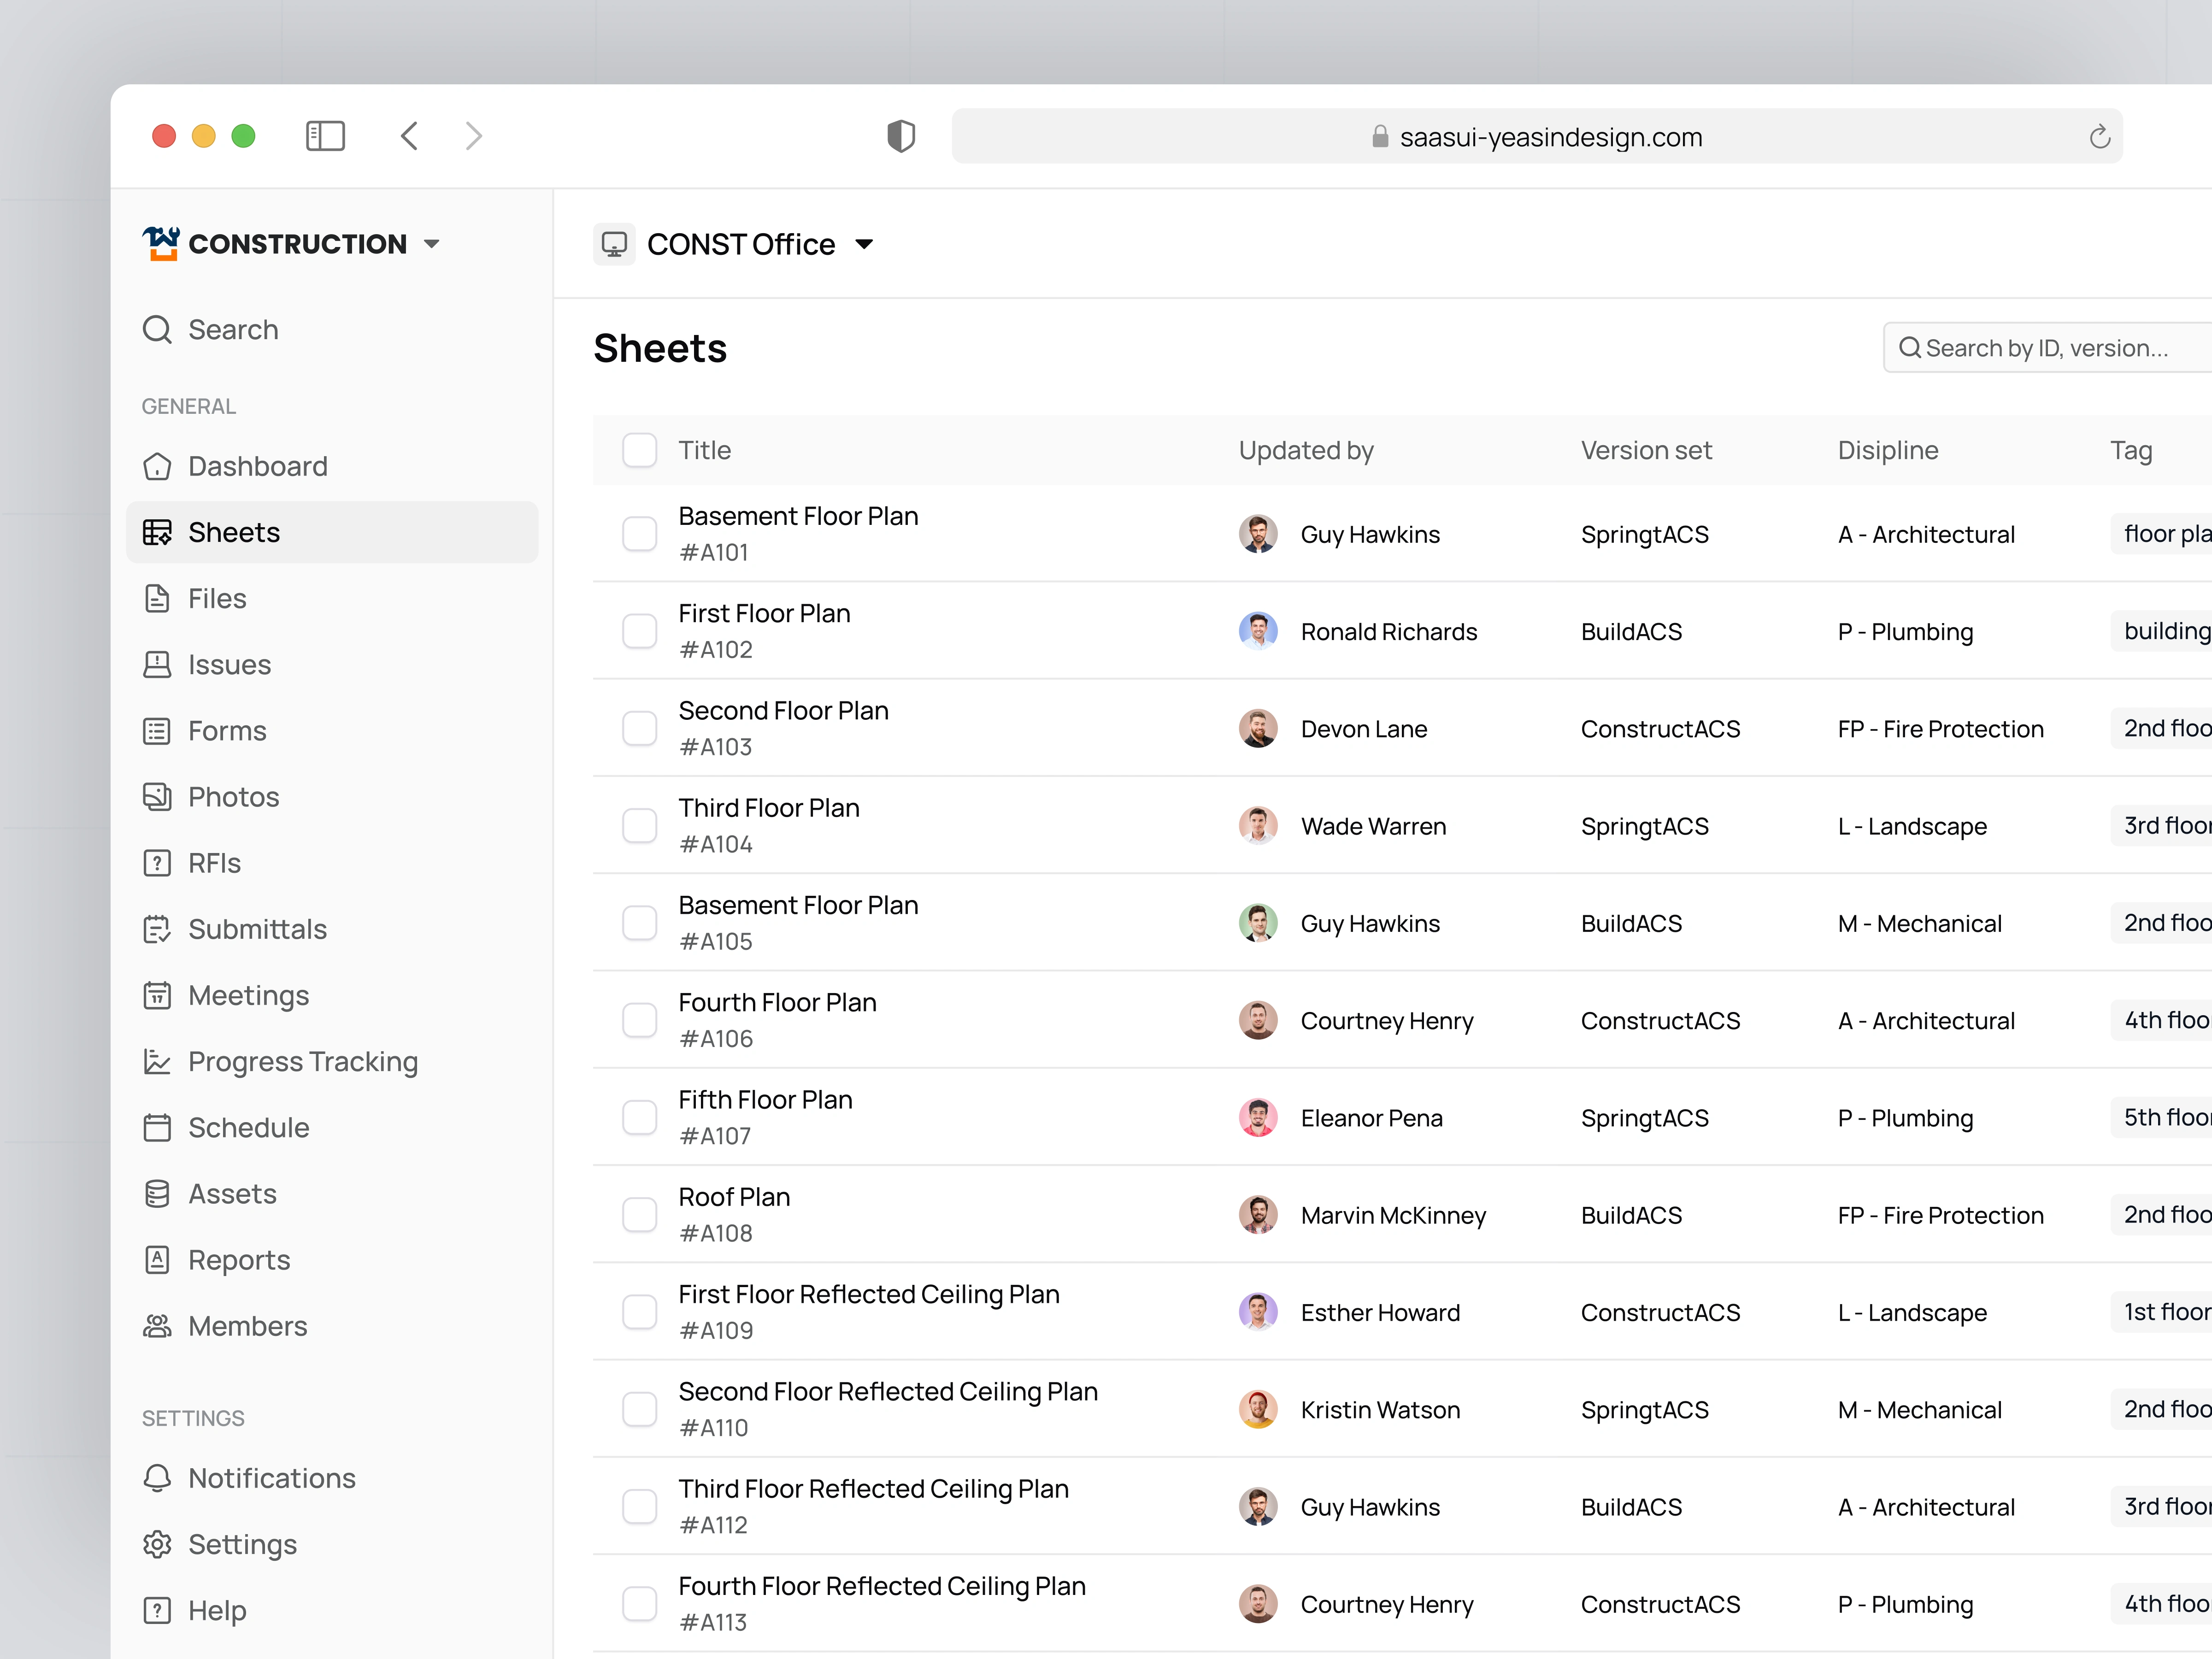Click the monitor icon beside CONST Office
The width and height of the screenshot is (2212, 1659).
614,244
